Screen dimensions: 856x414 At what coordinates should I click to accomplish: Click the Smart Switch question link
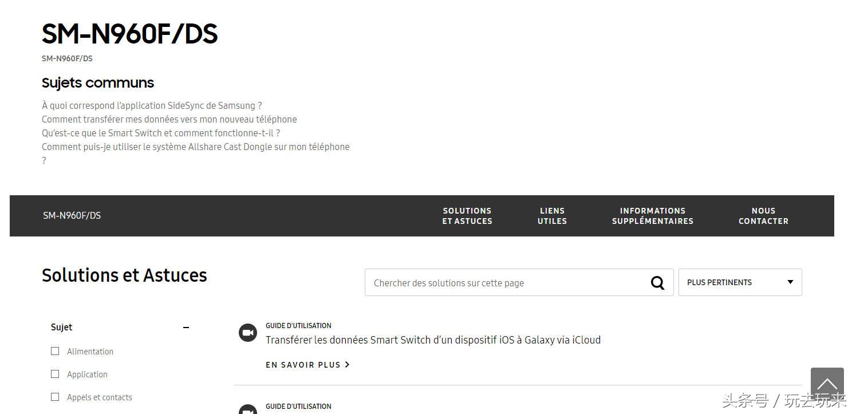click(160, 133)
